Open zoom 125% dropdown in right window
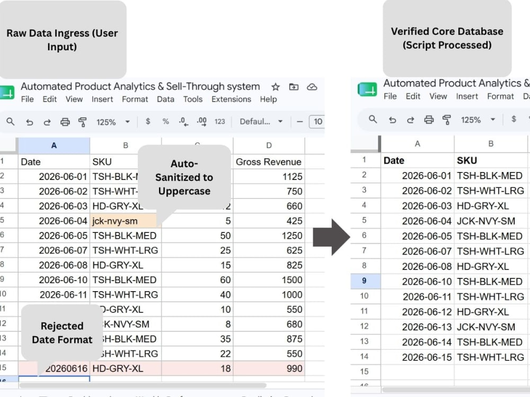The height and width of the screenshot is (397, 530). tap(478, 120)
